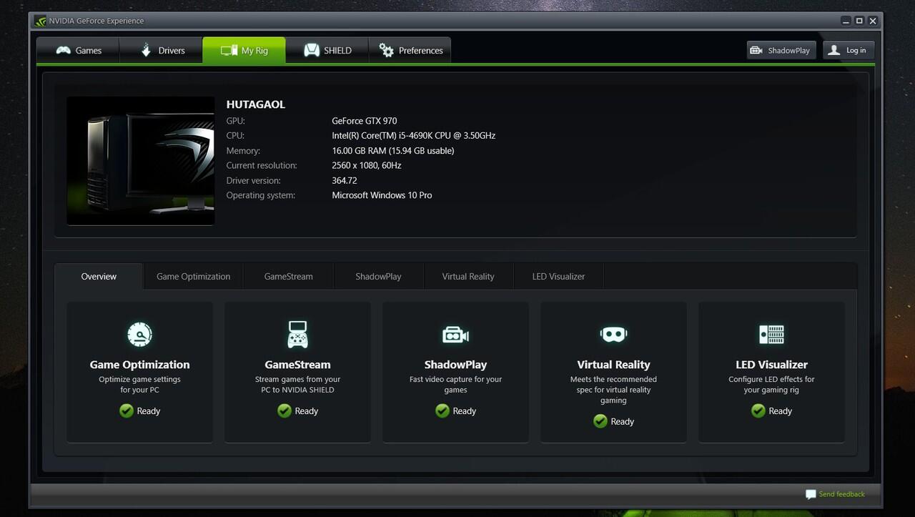Click the NVIDIA logo in title bar
The height and width of the screenshot is (517, 915).
40,21
